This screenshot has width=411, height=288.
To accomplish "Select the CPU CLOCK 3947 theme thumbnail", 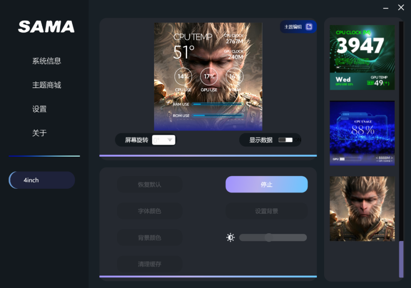I will click(362, 57).
